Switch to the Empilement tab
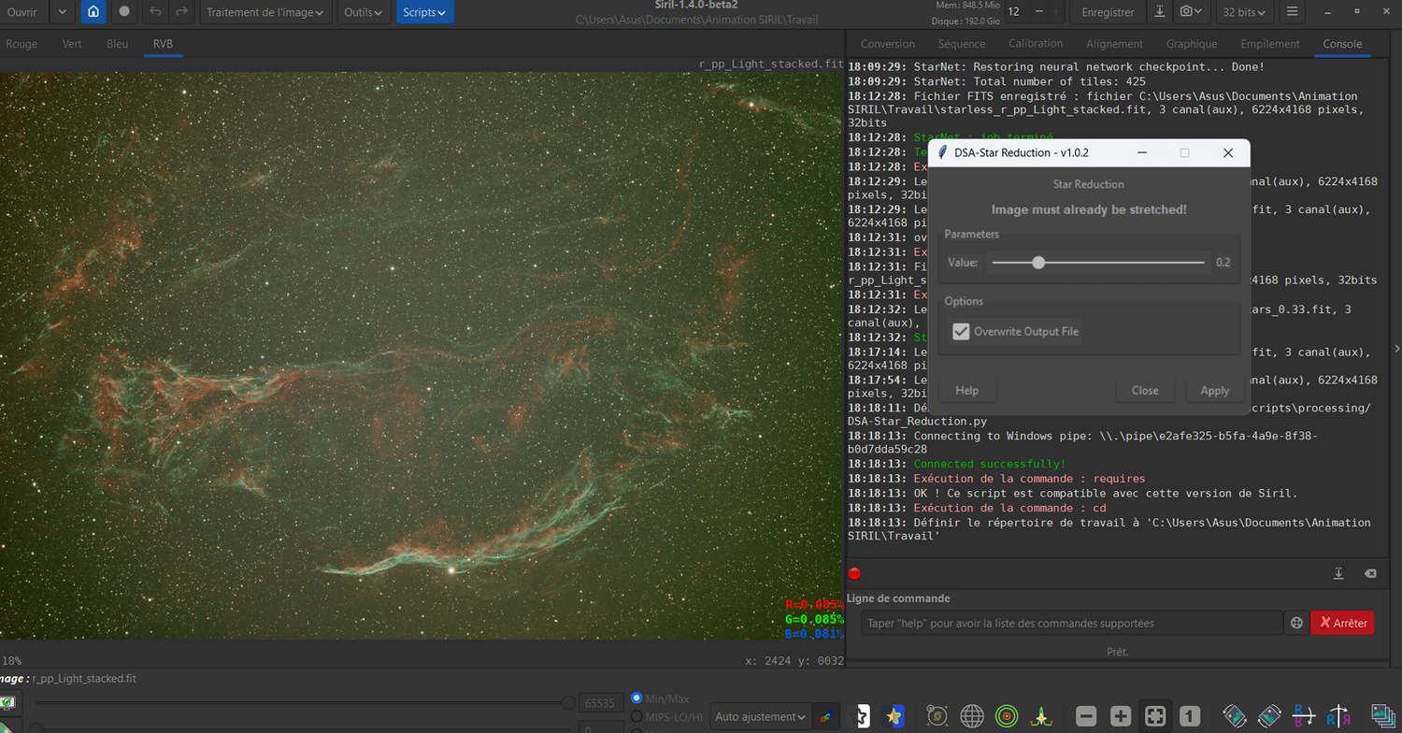1402x733 pixels. pyautogui.click(x=1269, y=44)
